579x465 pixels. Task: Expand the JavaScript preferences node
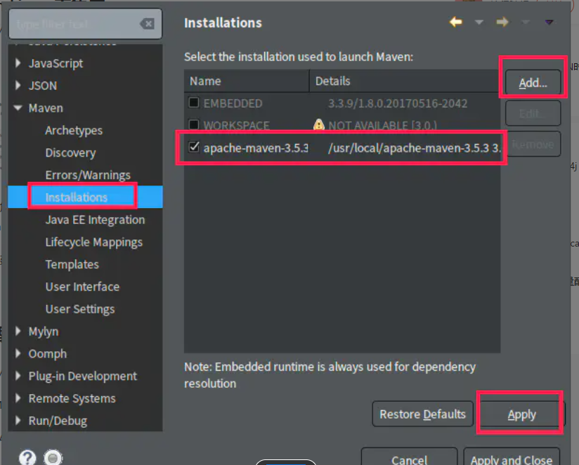point(18,63)
